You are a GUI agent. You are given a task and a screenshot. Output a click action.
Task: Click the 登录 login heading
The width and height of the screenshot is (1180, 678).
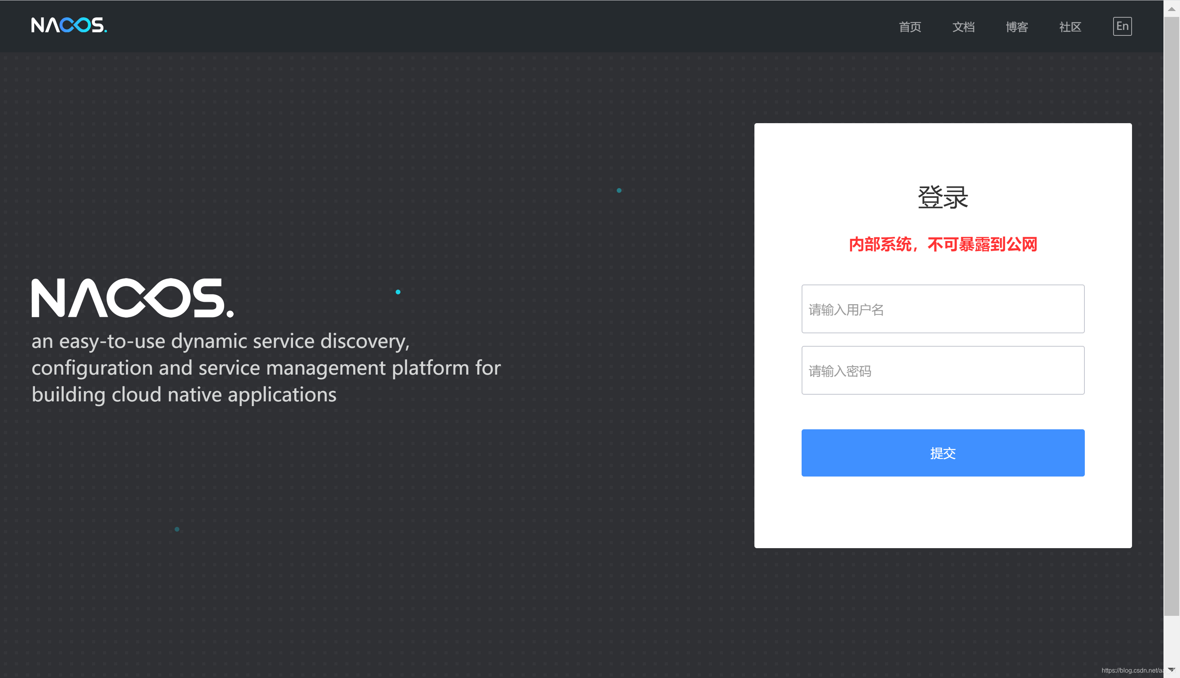pos(942,197)
